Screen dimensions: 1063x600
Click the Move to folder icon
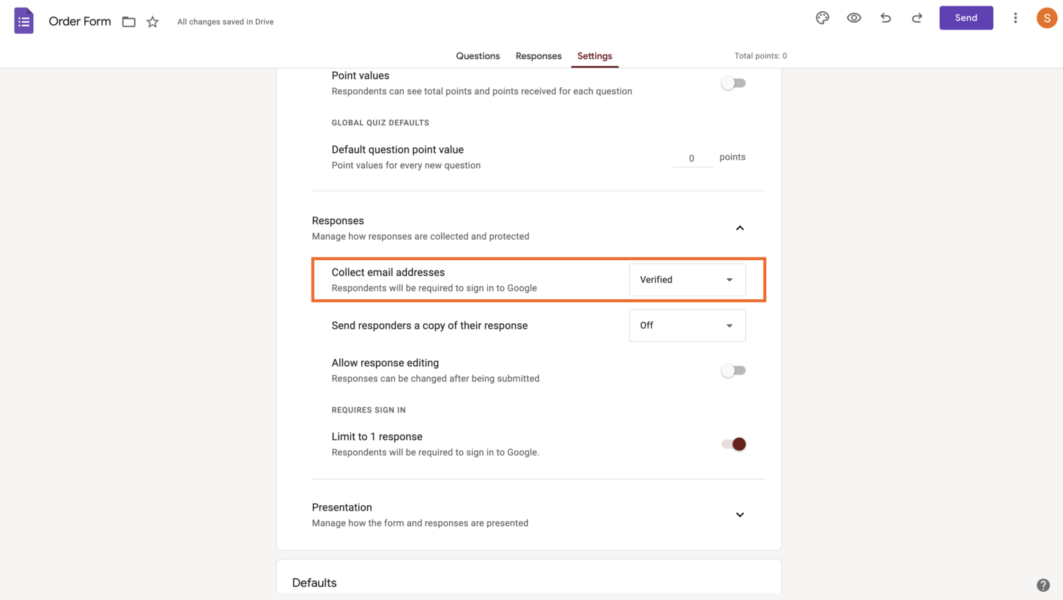129,21
